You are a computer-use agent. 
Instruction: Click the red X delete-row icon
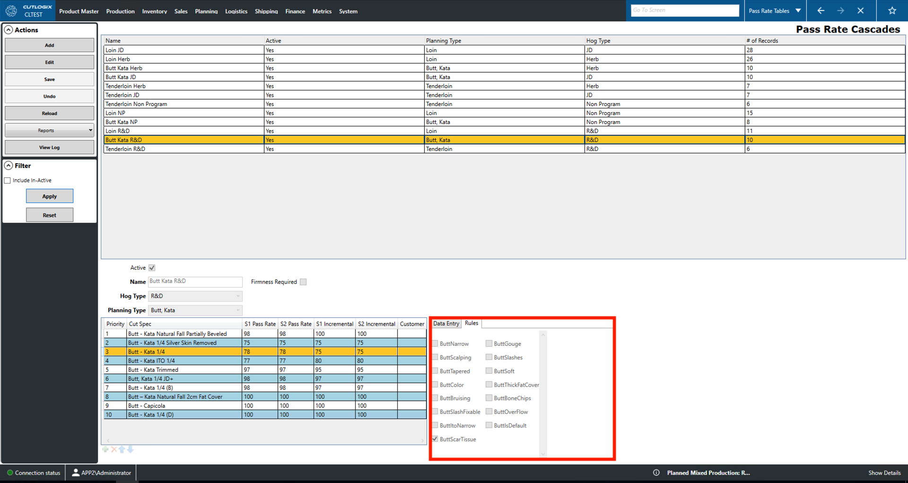tap(113, 449)
